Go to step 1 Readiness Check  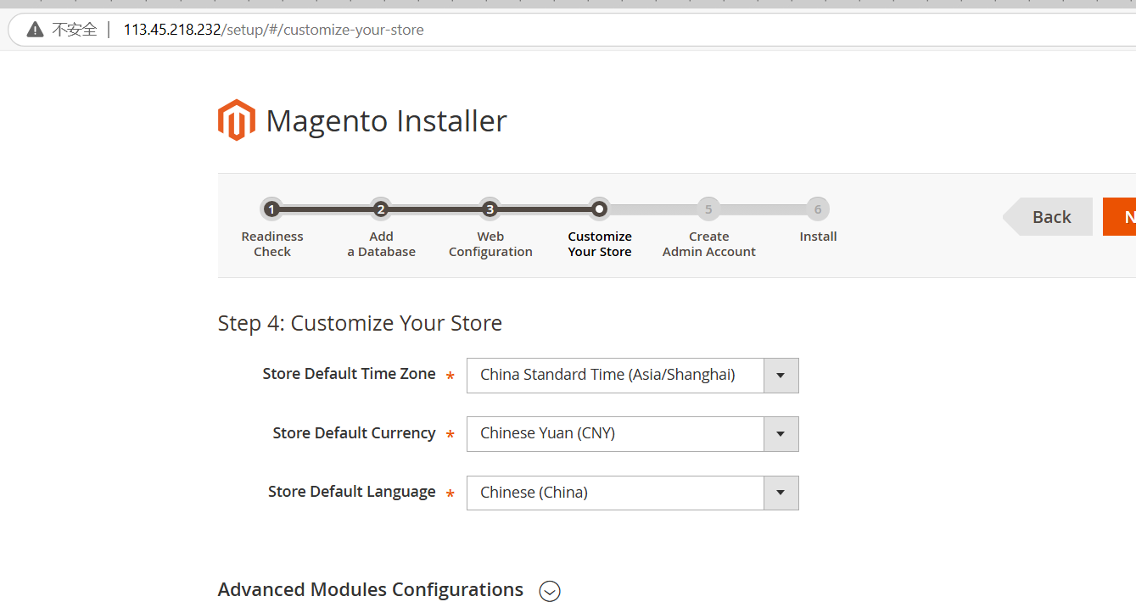click(271, 209)
